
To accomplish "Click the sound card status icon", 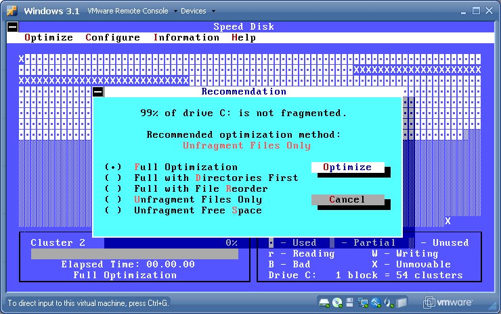I will (389, 302).
